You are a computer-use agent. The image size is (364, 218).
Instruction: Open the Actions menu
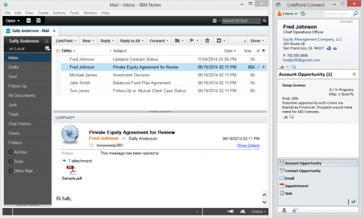[x=59, y=13]
